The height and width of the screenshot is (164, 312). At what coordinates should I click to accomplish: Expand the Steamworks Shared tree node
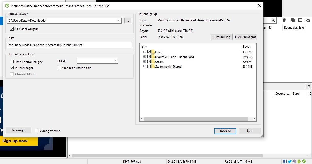pyautogui.click(x=145, y=66)
